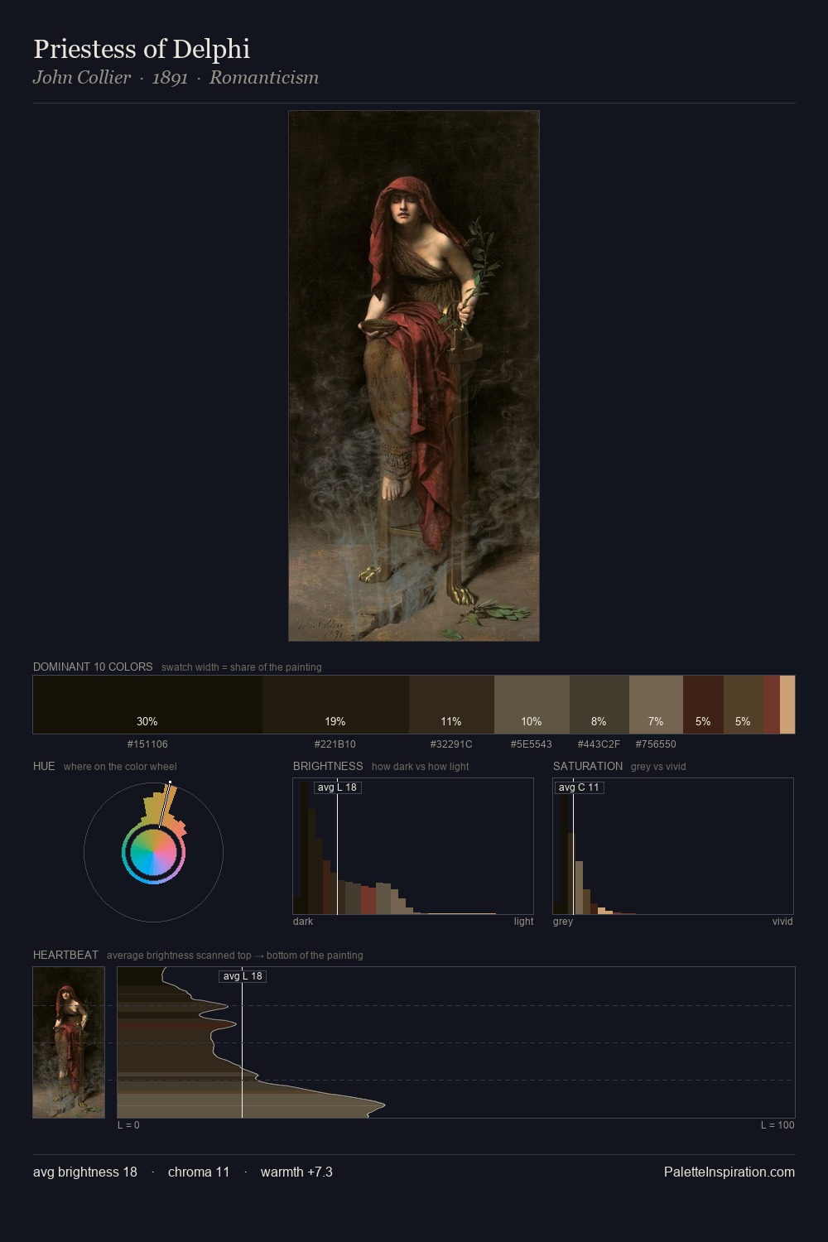This screenshot has width=828, height=1242.
Task: Click the avg L 18 heartbeat label
Action: tap(243, 976)
